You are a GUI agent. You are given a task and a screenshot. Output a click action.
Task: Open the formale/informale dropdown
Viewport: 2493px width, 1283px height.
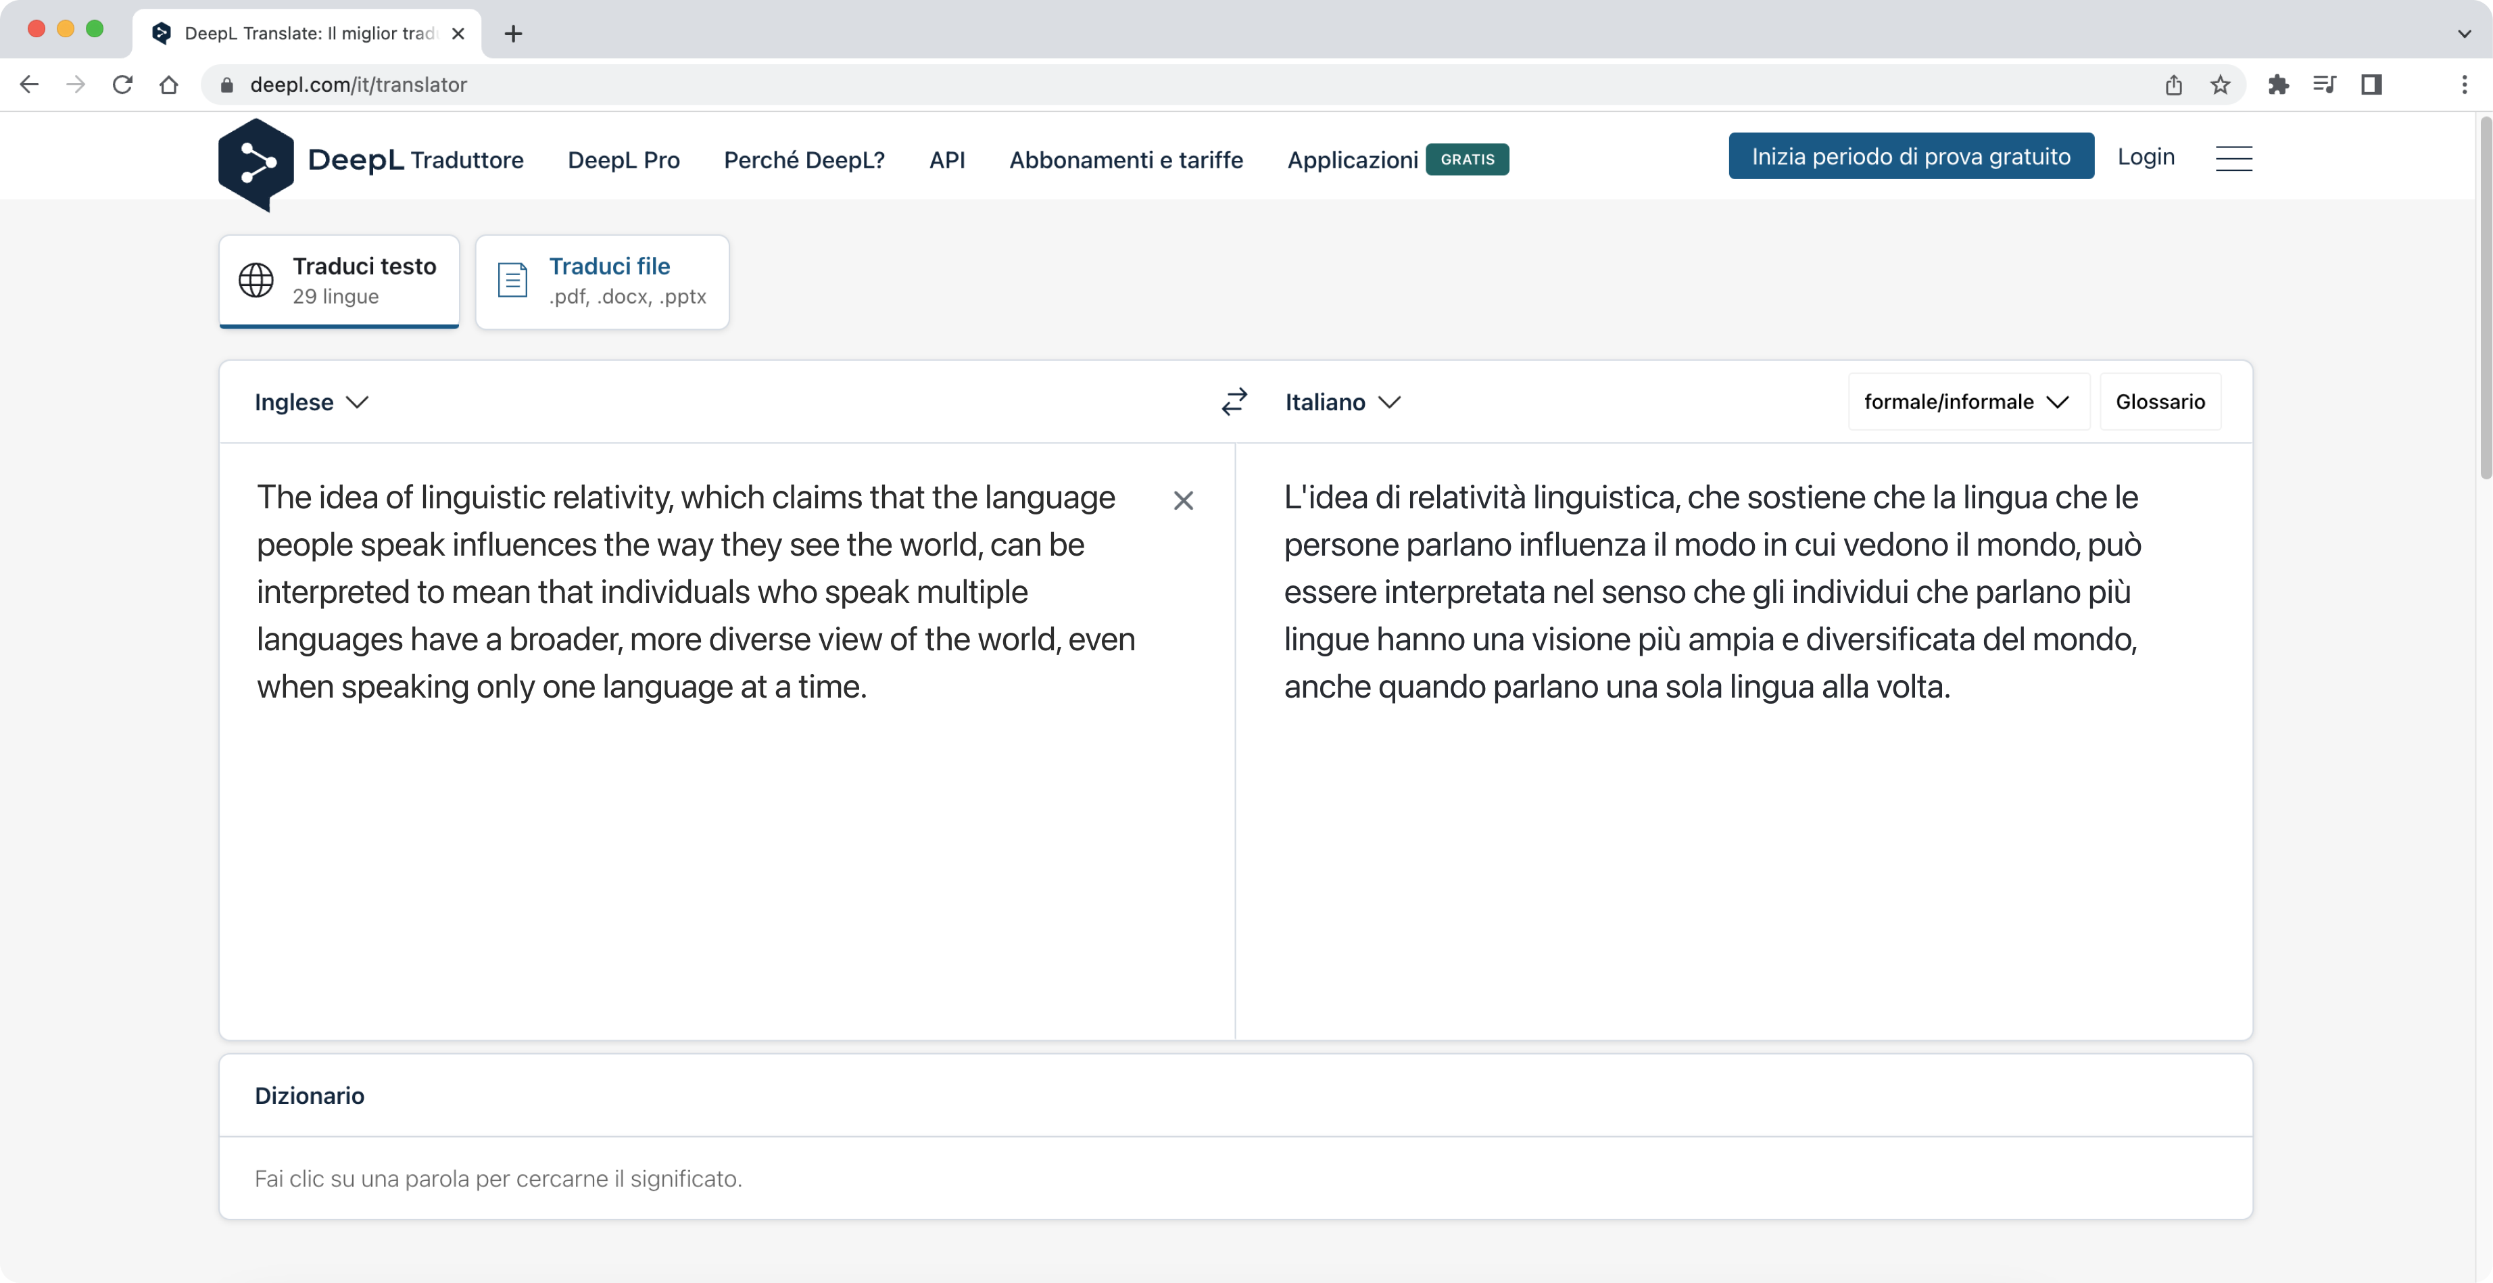click(x=1966, y=402)
